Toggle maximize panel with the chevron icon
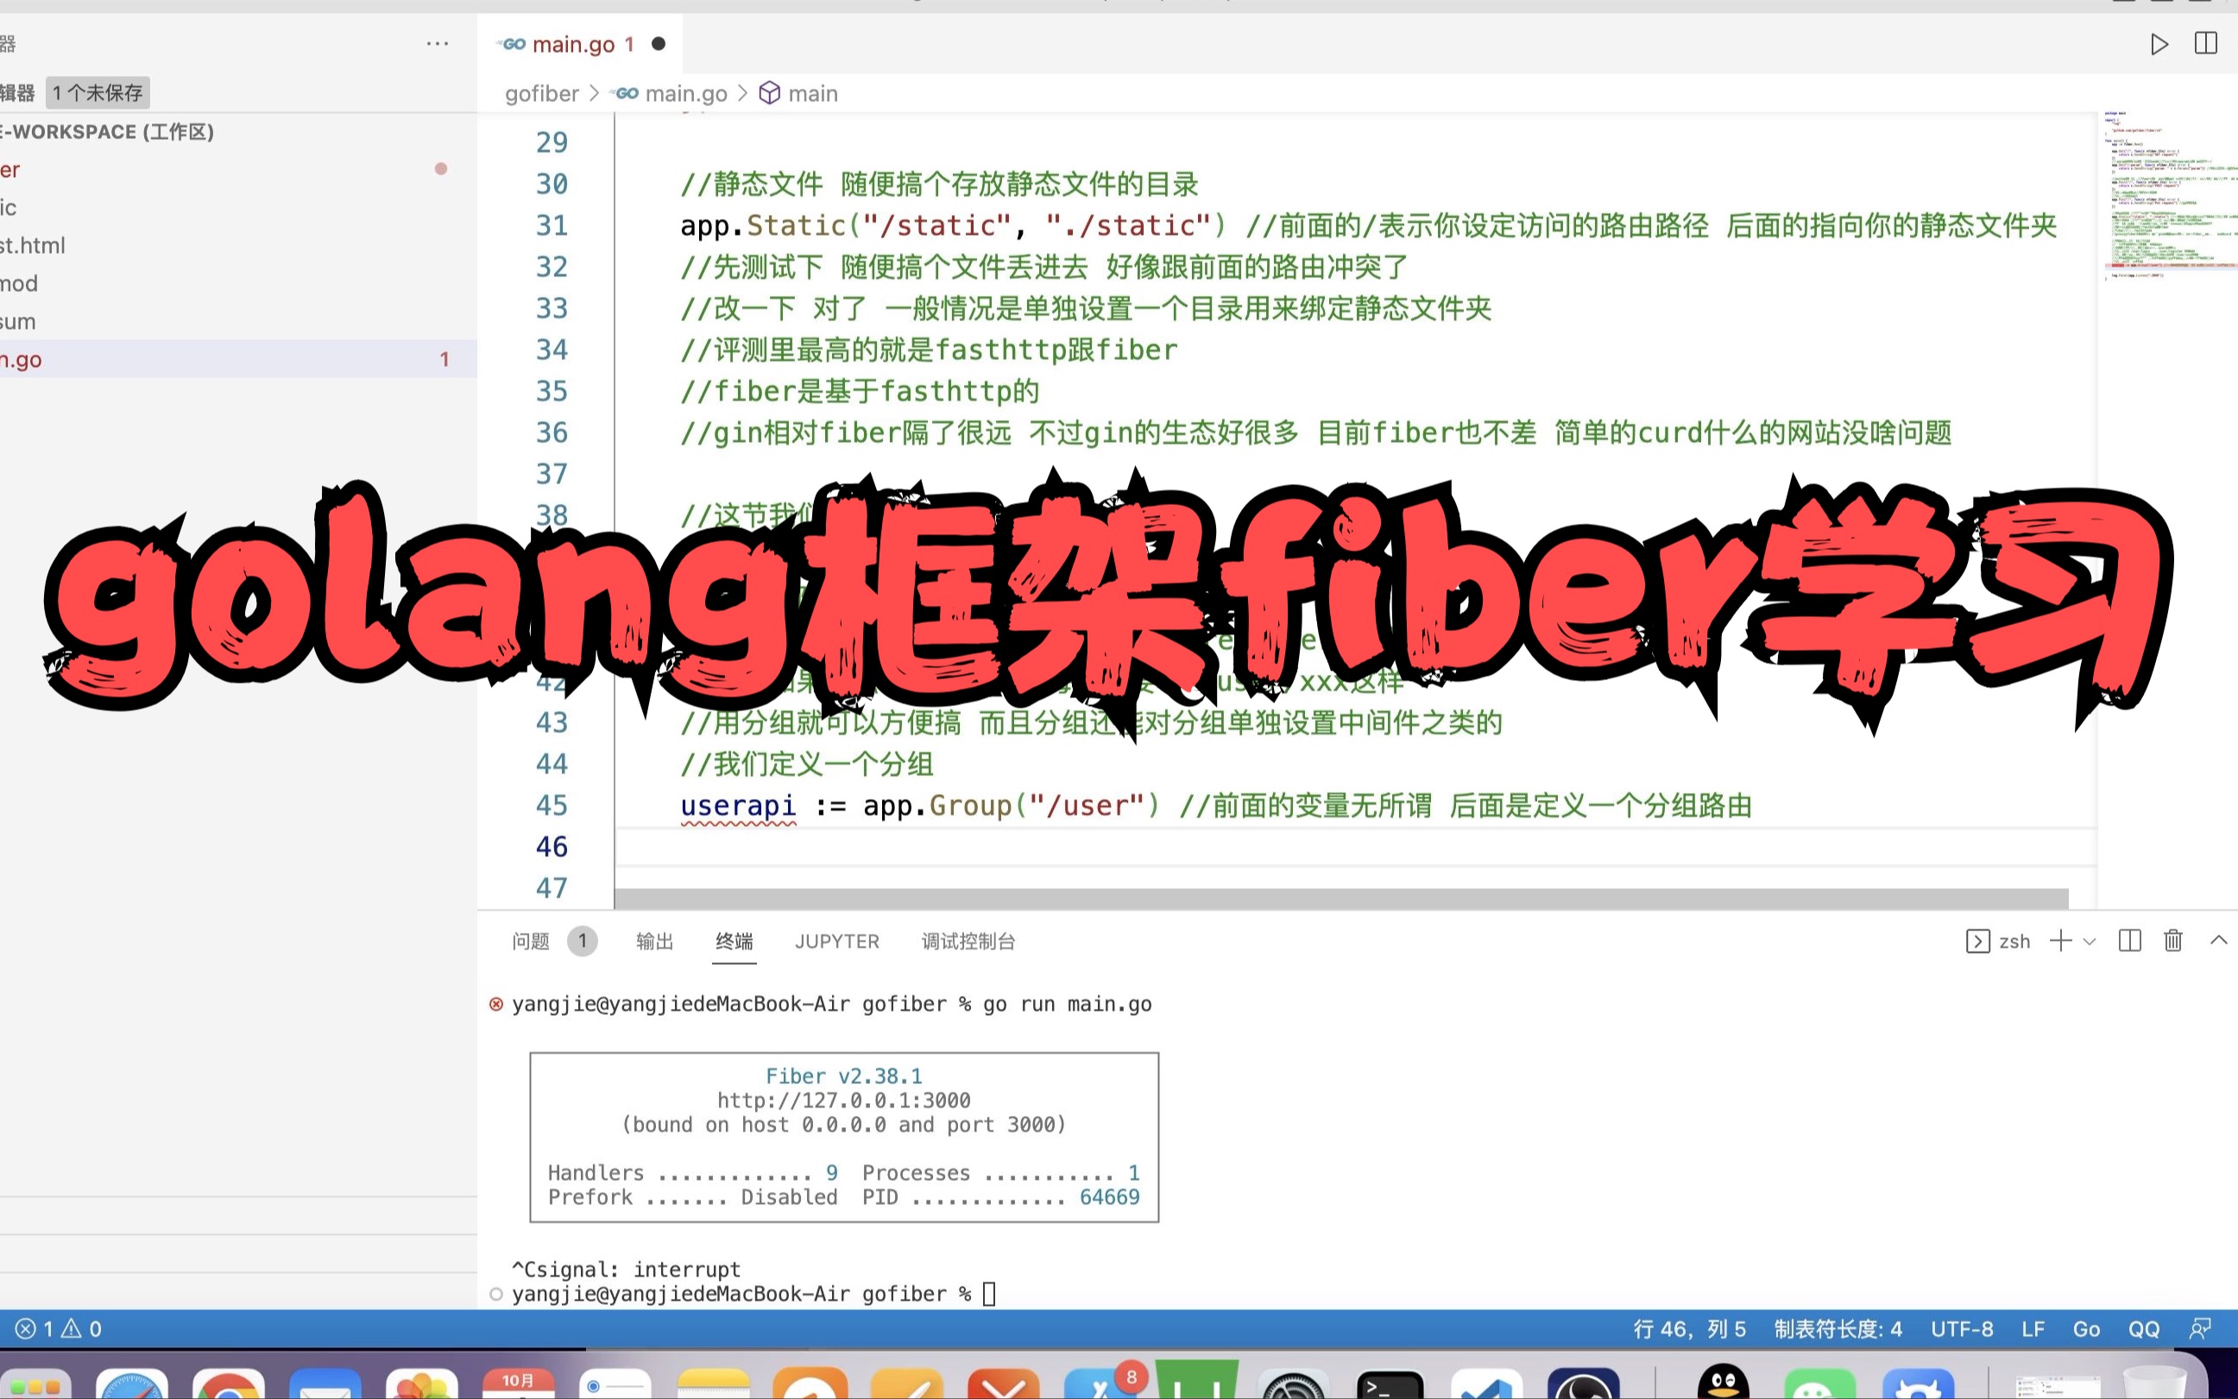The width and height of the screenshot is (2238, 1399). click(2220, 941)
